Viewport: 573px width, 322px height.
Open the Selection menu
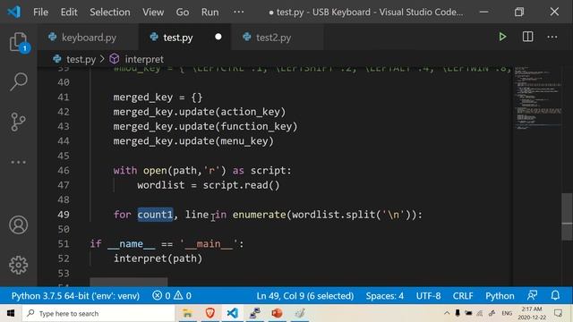click(109, 12)
